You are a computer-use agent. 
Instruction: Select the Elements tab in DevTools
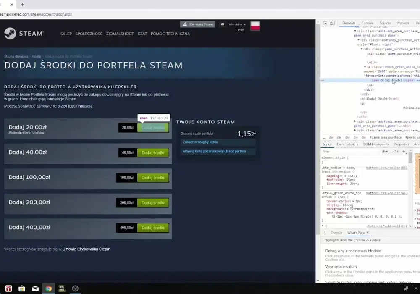pyautogui.click(x=349, y=23)
